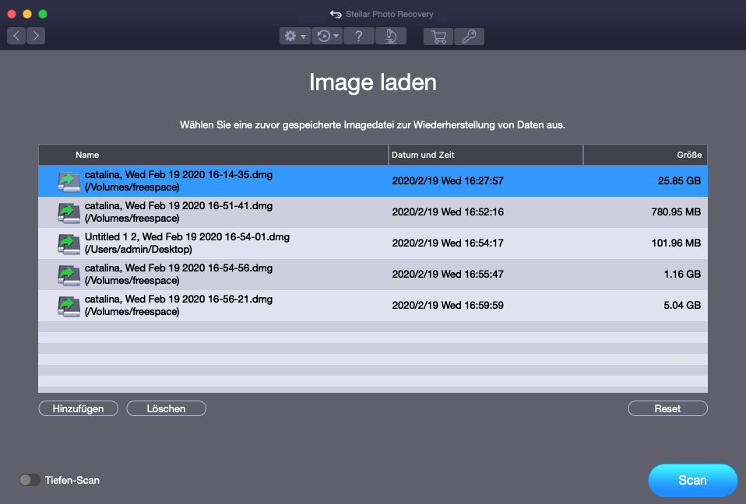Click the 25.85 GB size value
The height and width of the screenshot is (504, 746).
click(x=679, y=181)
